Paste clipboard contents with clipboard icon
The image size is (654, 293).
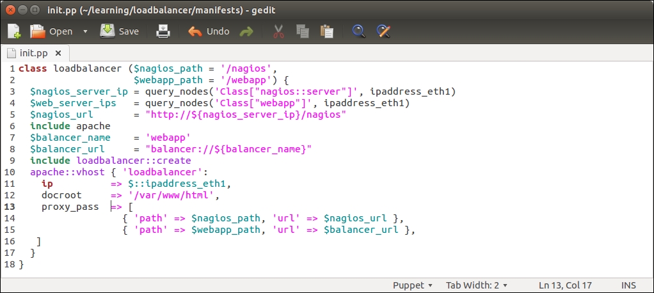326,31
